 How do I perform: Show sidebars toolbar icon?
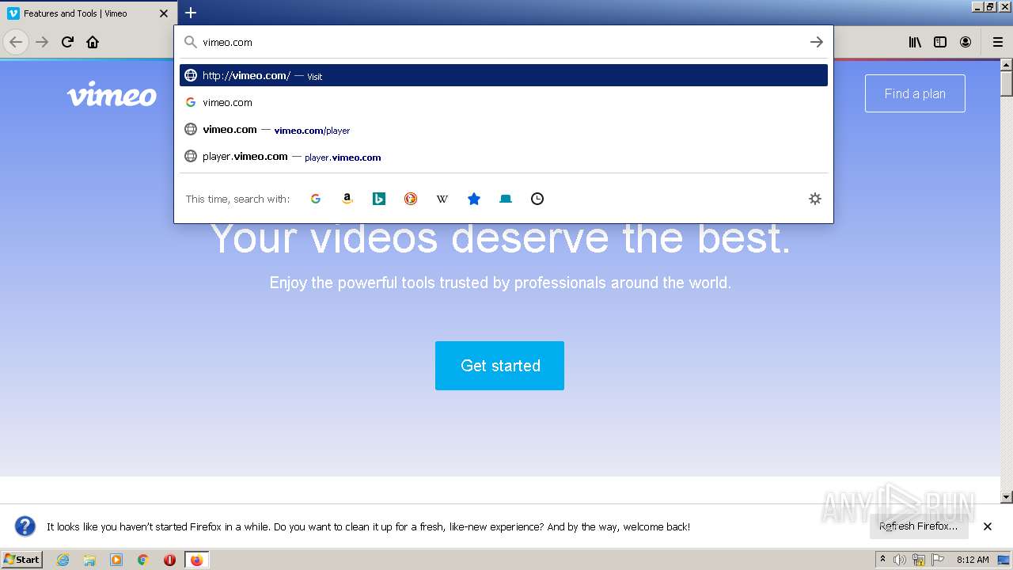(x=940, y=42)
